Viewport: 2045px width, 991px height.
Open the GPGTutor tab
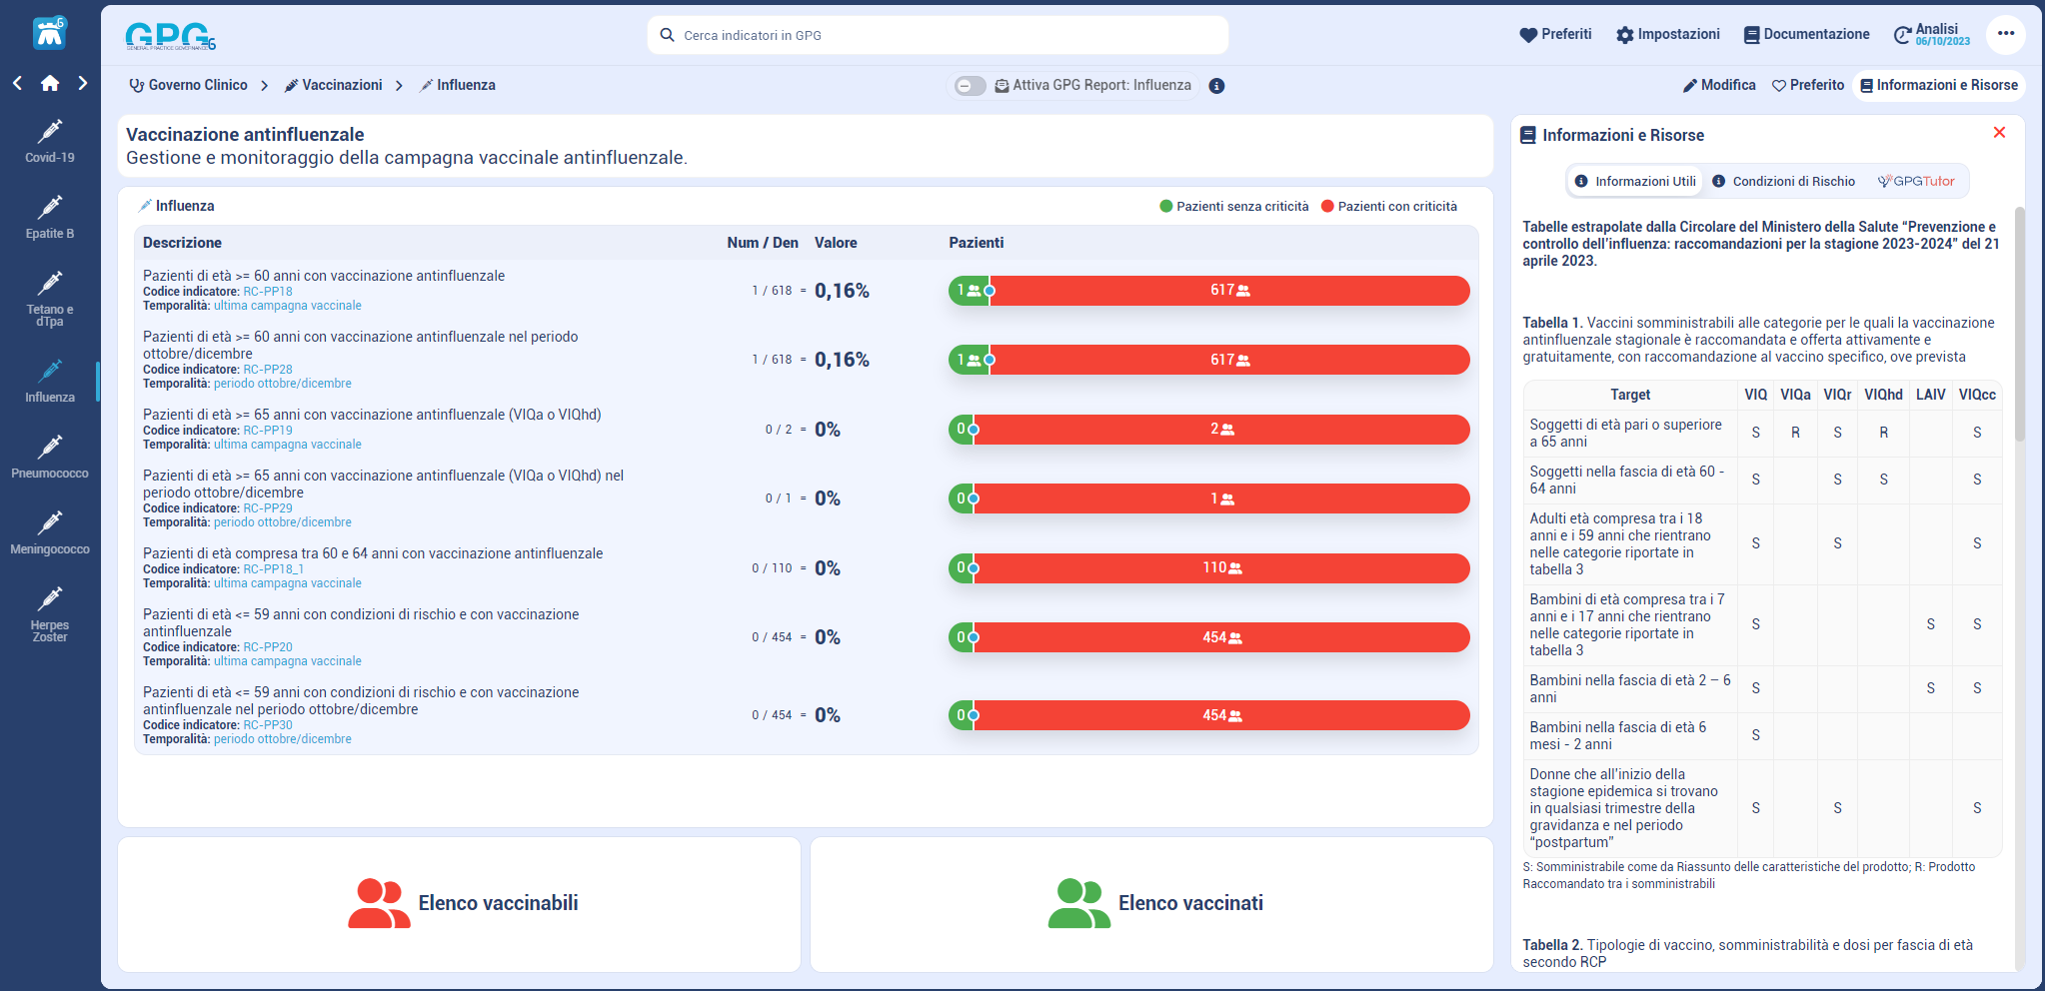[1915, 182]
